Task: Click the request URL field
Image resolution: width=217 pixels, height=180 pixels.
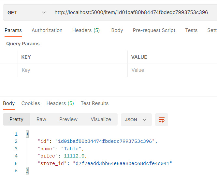Action: (x=134, y=12)
